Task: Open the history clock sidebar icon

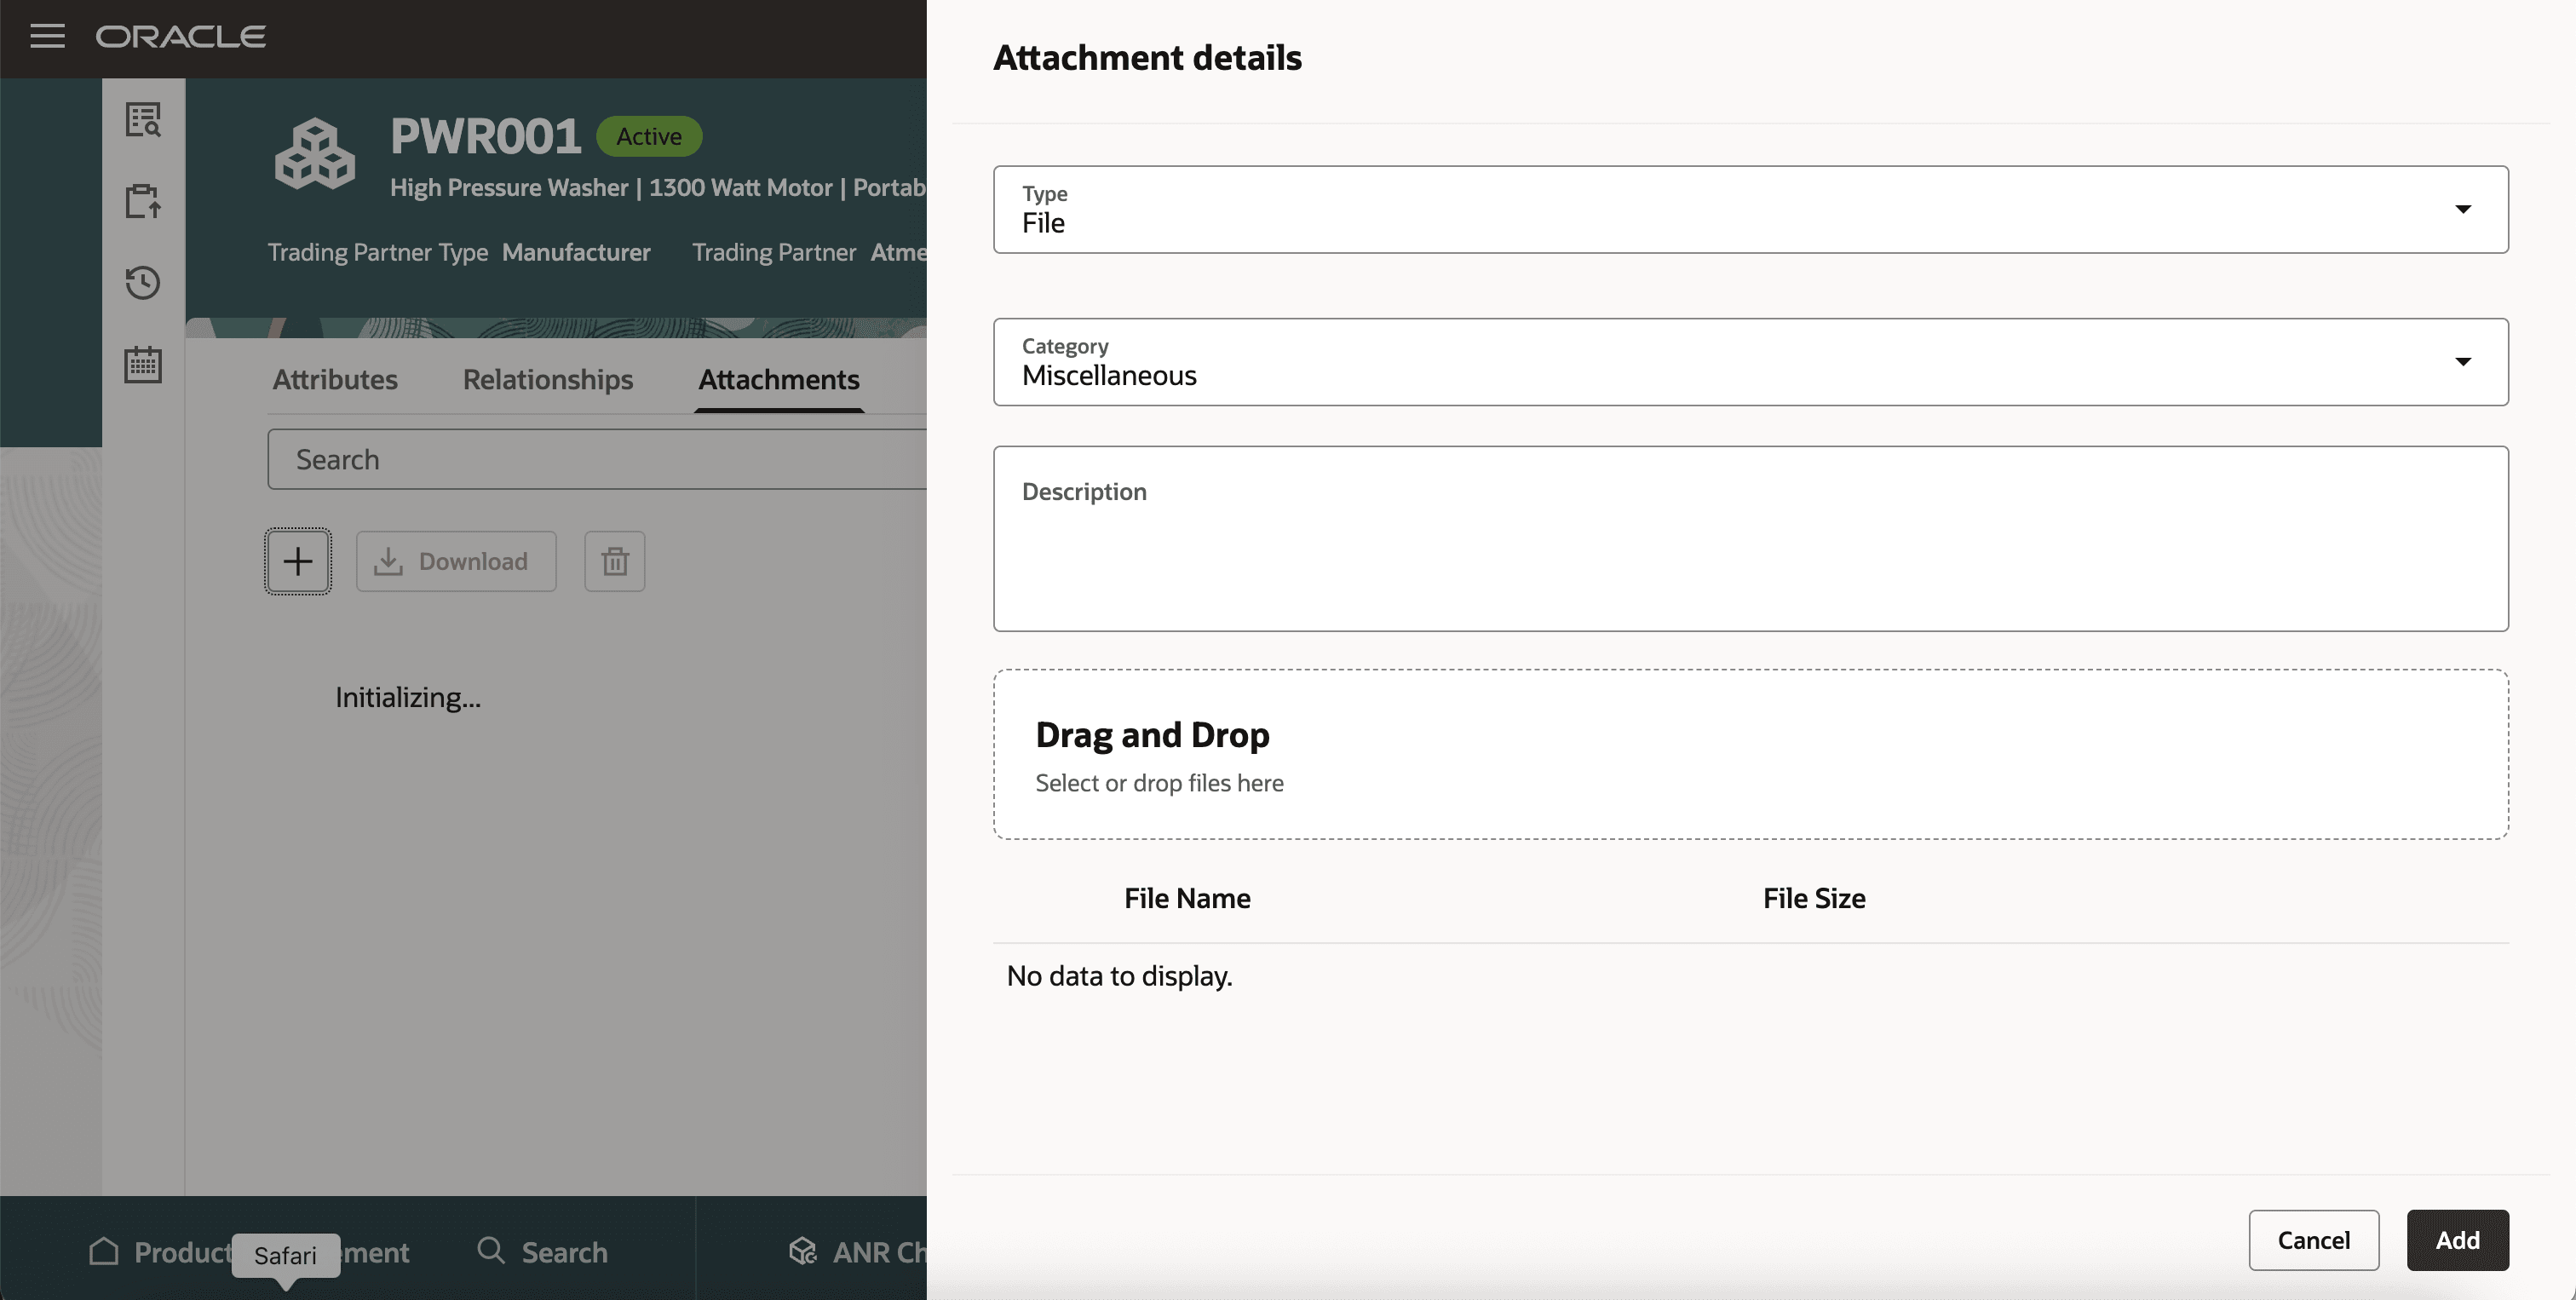Action: pos(143,283)
